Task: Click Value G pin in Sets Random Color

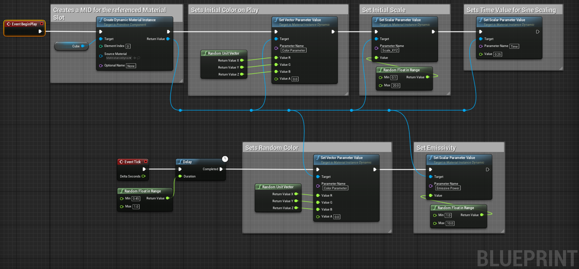Action: click(x=318, y=203)
